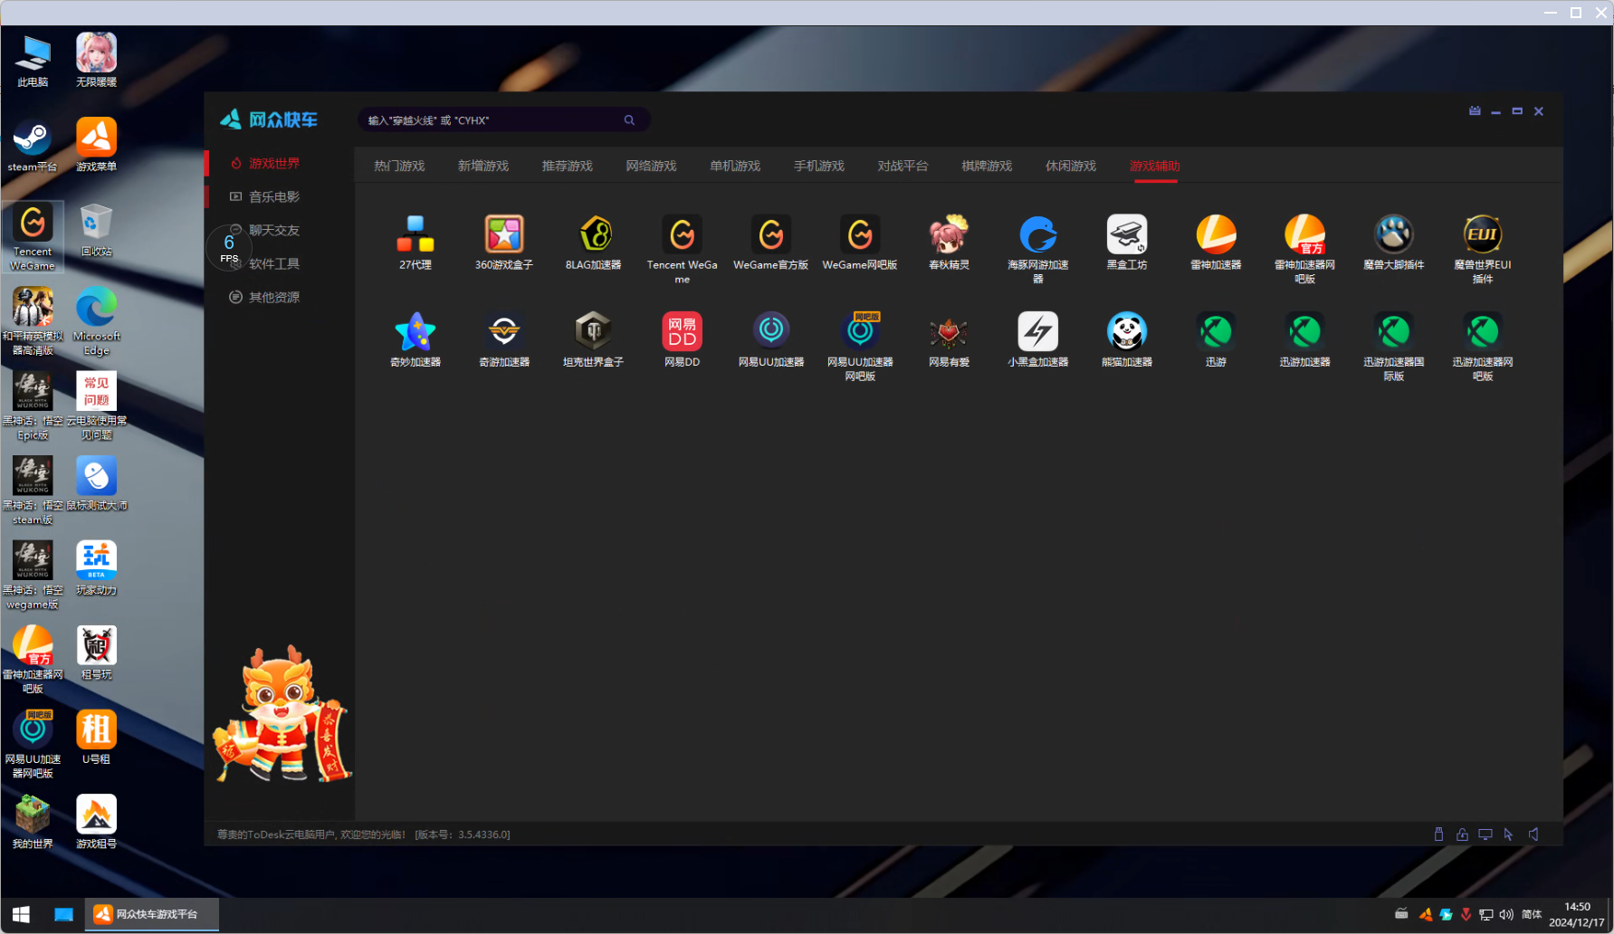Launch 网易UU加速器 in the game list
The image size is (1614, 934).
(x=770, y=339)
